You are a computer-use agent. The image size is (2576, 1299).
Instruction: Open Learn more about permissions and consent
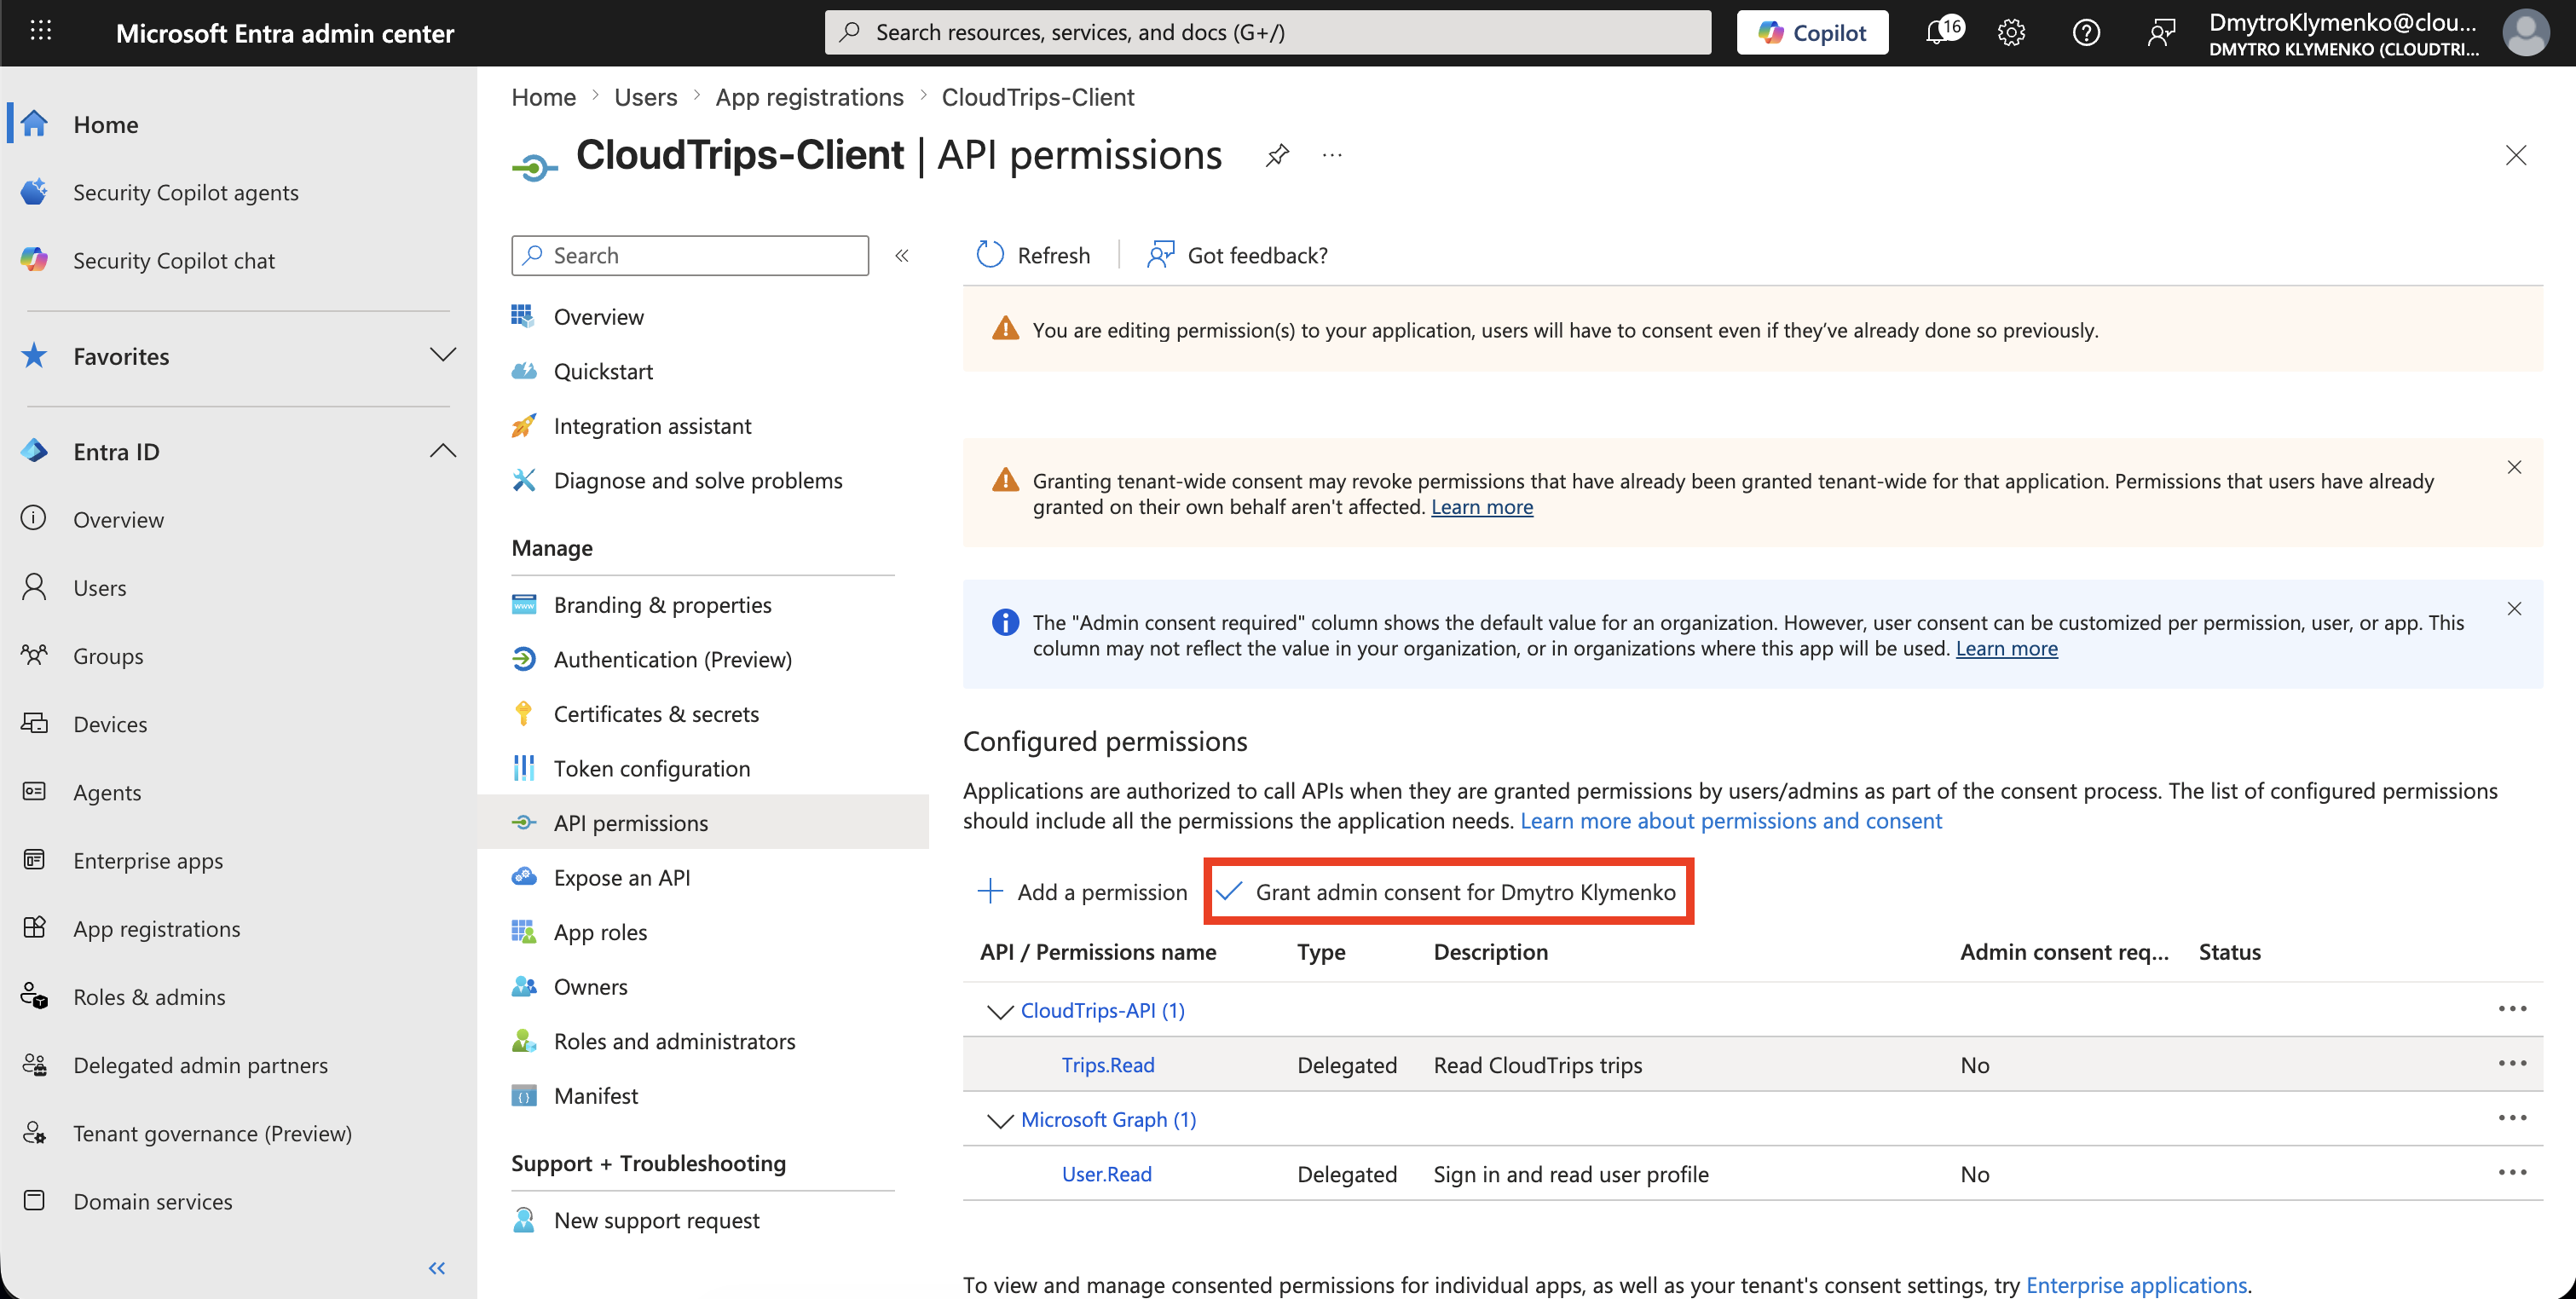click(x=1730, y=820)
